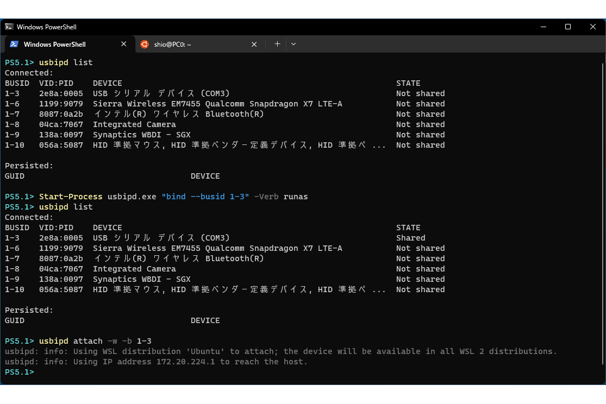Click the Start-Process command text
The width and height of the screenshot is (606, 404).
[x=70, y=196]
